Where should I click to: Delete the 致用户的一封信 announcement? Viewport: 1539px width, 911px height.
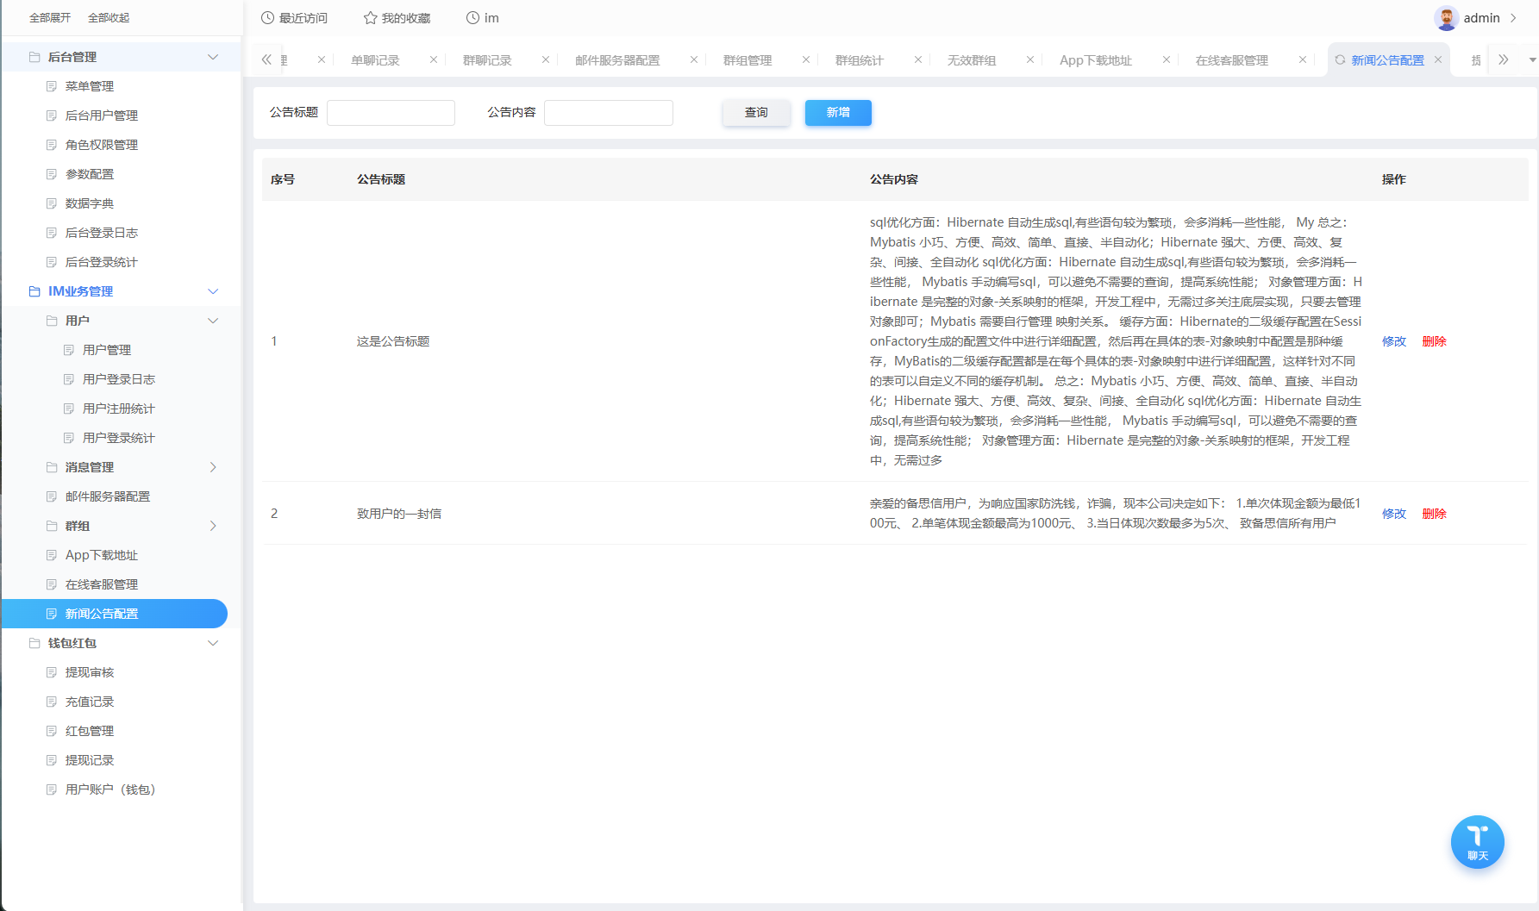[x=1434, y=514]
